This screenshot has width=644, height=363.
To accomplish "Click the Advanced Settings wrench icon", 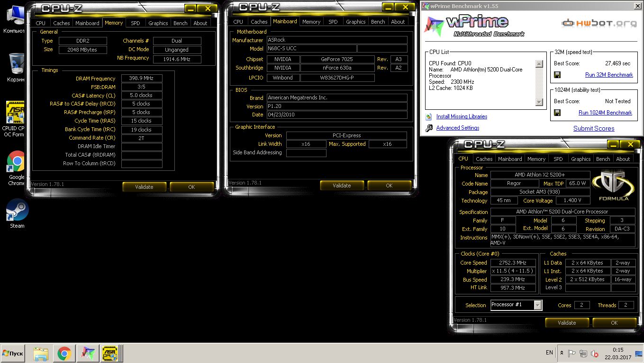I will [429, 128].
